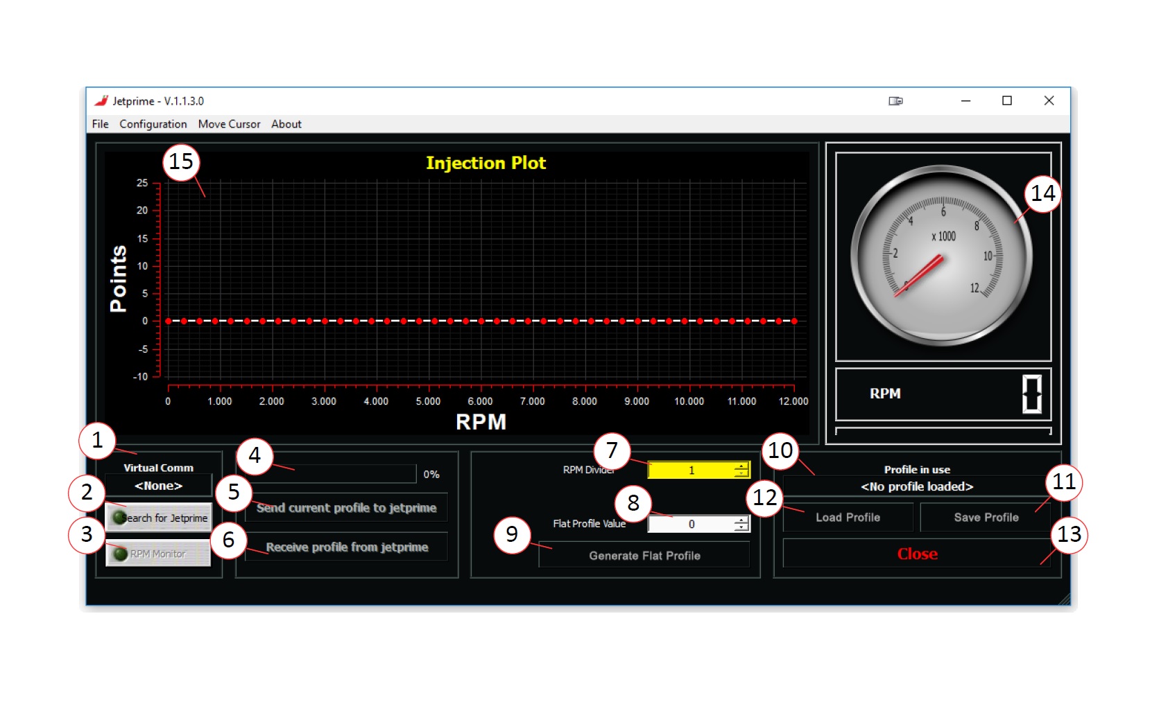Click the Generate Flat Profile button
1168x704 pixels.
pyautogui.click(x=644, y=556)
